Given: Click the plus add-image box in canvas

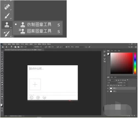Looking at the screenshot, I should (35, 84).
